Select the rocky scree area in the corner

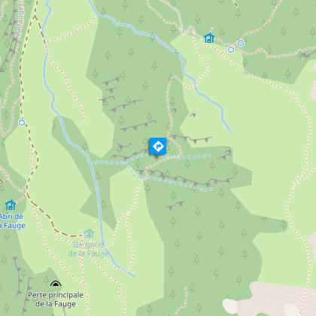coord(271,299)
